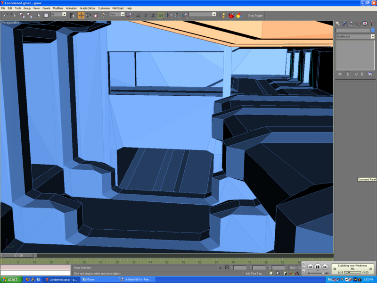Viewport: 377px width, 283px height.
Task: Click the Mirror Selected Objects tool
Action: coord(170,16)
